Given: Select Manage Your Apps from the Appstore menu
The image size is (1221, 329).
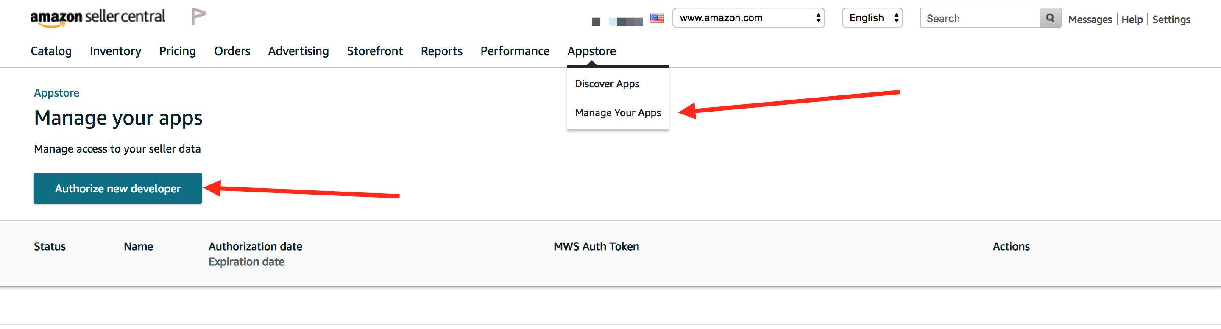Looking at the screenshot, I should [x=618, y=113].
